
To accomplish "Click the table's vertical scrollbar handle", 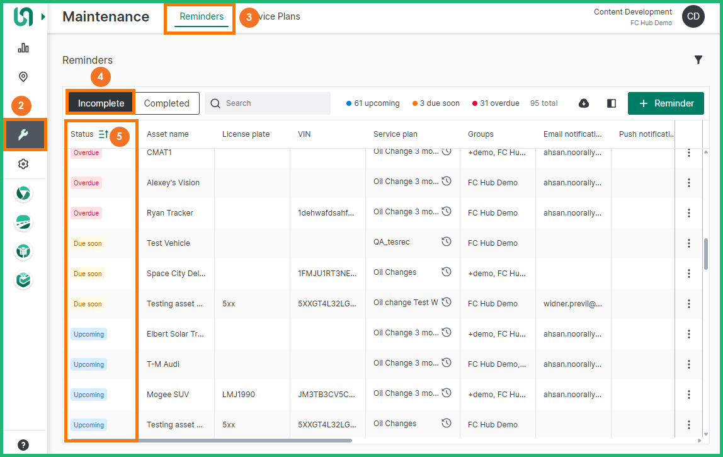I will 705,253.
